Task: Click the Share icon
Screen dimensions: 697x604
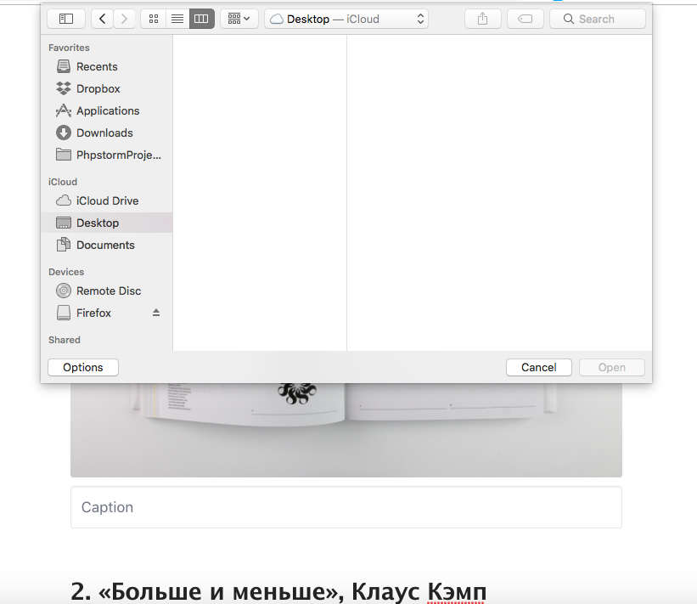Action: tap(482, 19)
